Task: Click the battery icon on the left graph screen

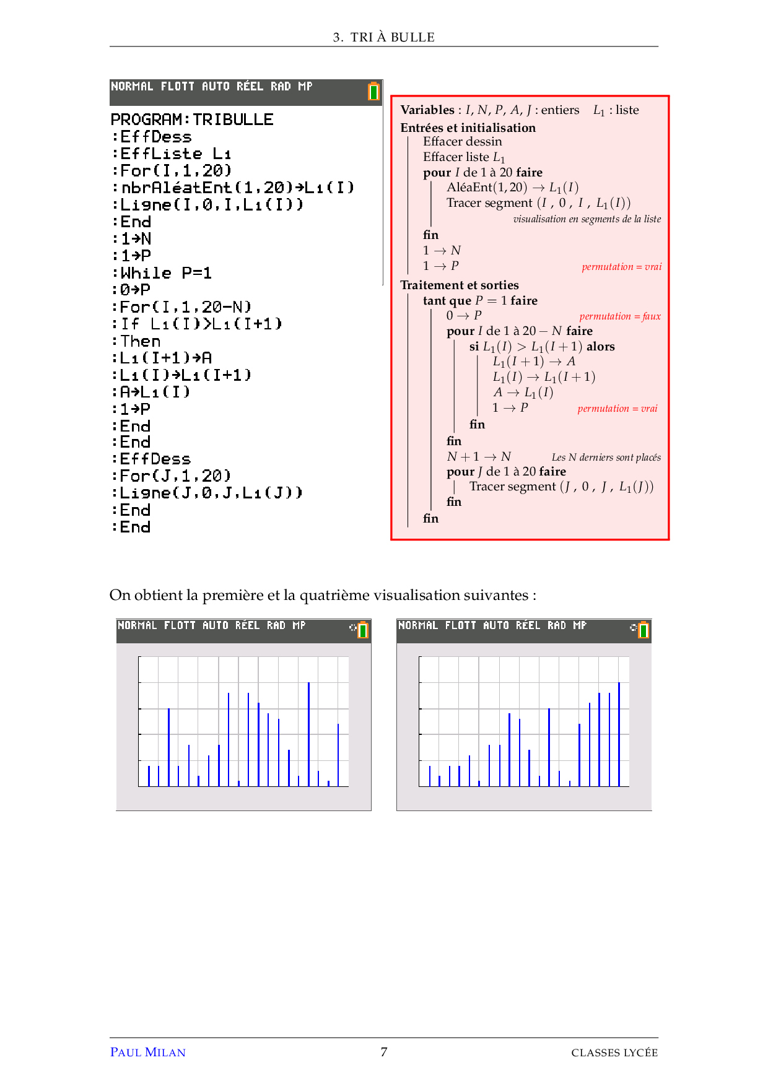Action: [363, 630]
